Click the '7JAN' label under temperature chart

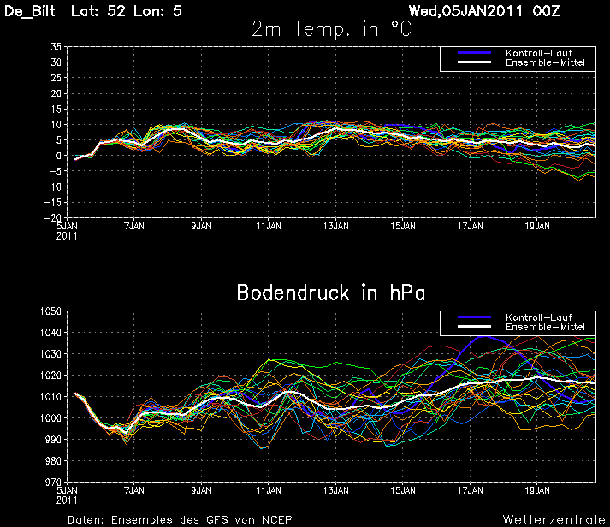pyautogui.click(x=134, y=226)
